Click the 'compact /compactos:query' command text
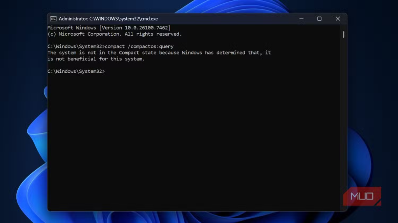The width and height of the screenshot is (398, 223). coord(139,46)
